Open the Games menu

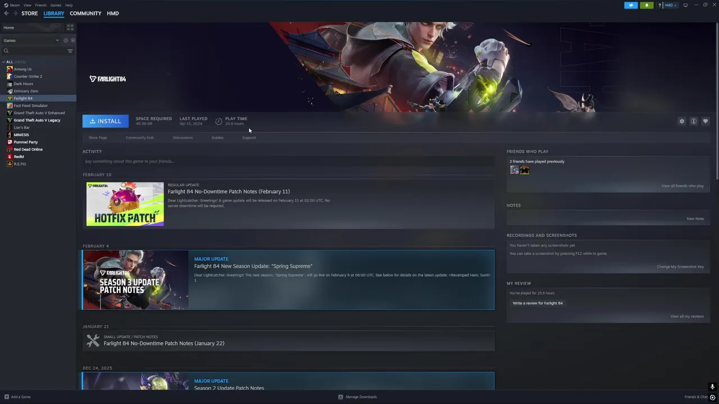coord(56,5)
